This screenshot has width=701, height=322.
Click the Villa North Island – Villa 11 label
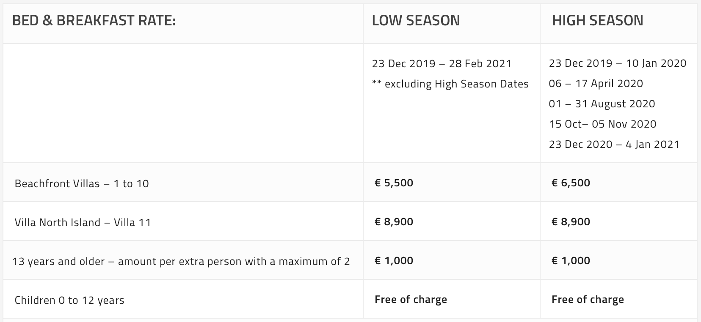[x=83, y=222]
